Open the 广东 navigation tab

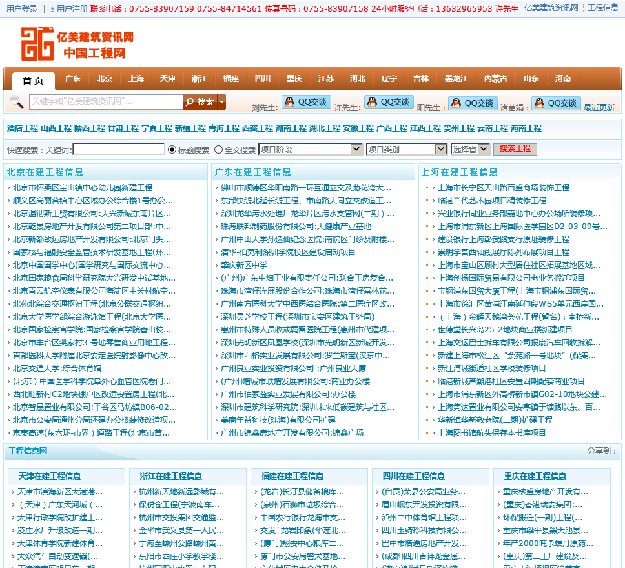pos(73,79)
